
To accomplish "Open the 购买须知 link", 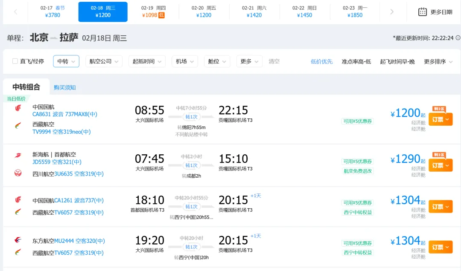I will click(65, 87).
